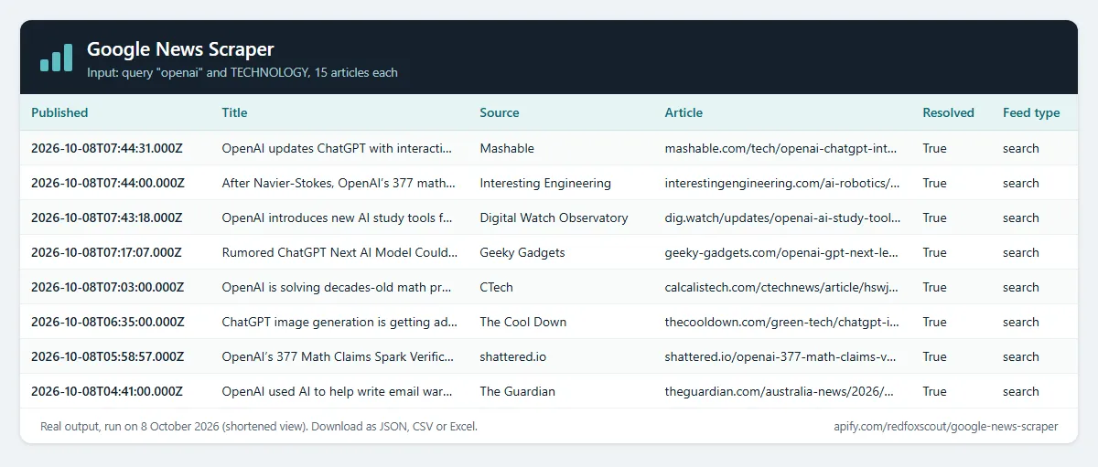Open the thecooldown.com article URL
The width and height of the screenshot is (1098, 467).
(782, 322)
